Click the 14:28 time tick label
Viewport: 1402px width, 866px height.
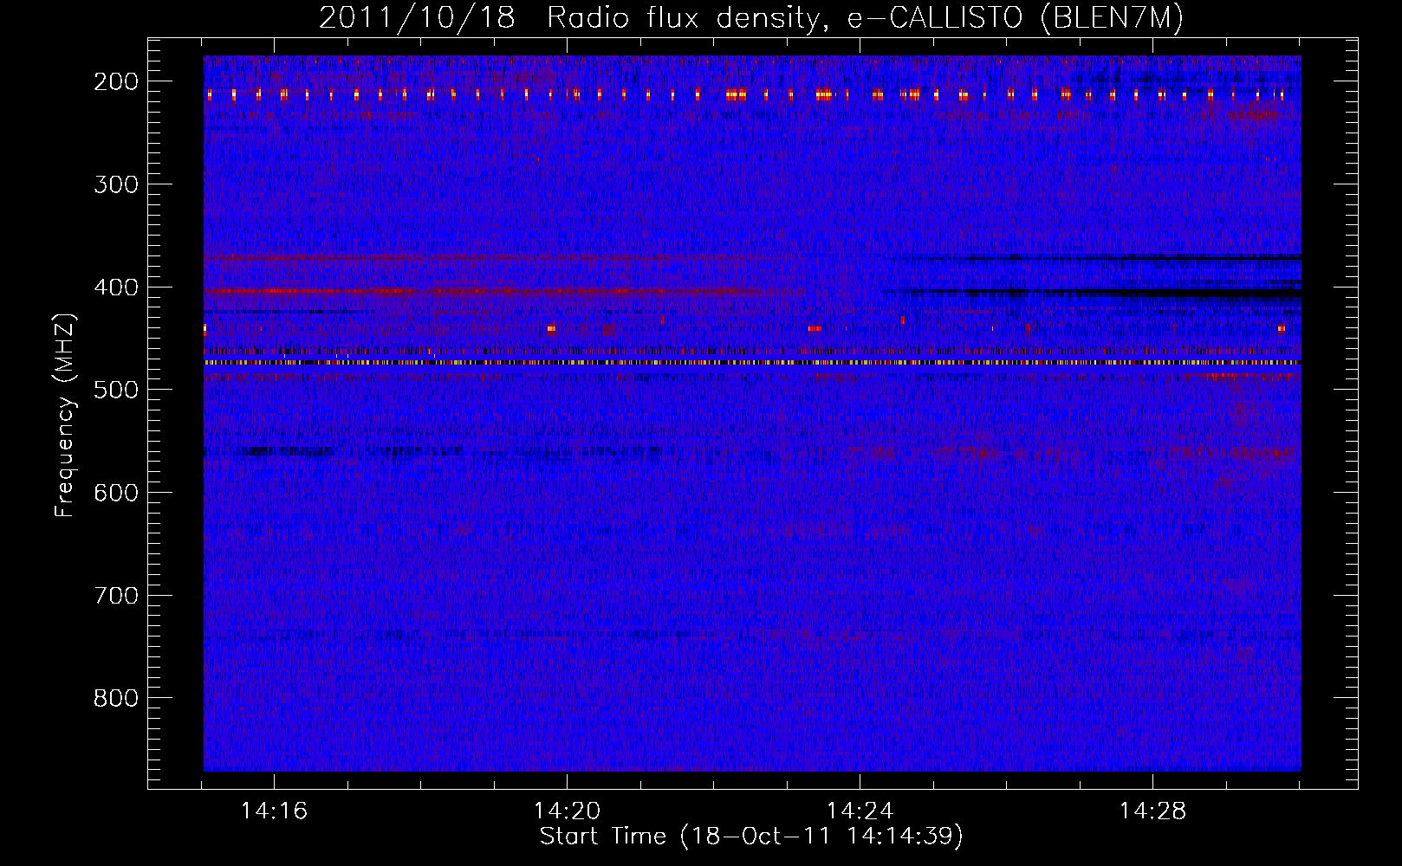point(1153,811)
